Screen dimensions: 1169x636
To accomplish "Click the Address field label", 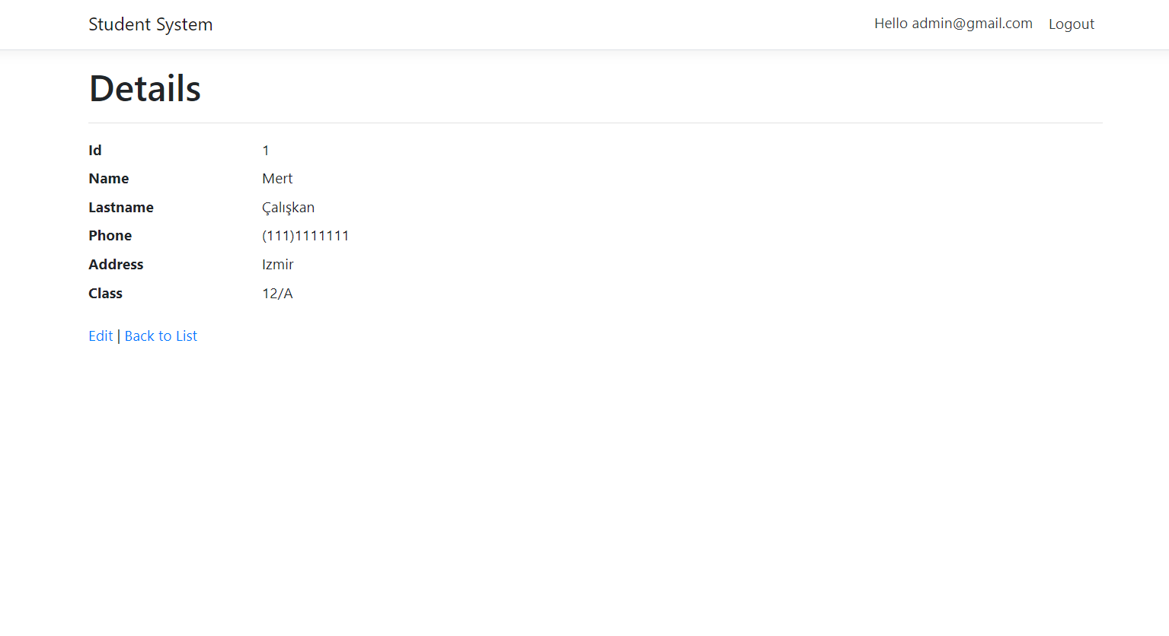I will (x=116, y=264).
